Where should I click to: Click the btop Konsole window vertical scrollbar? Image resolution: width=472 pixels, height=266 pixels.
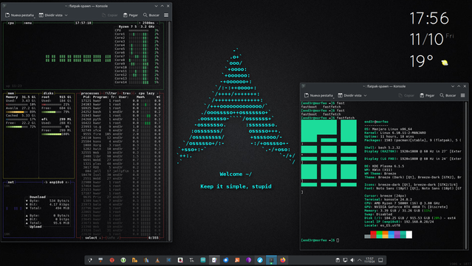coord(169,130)
